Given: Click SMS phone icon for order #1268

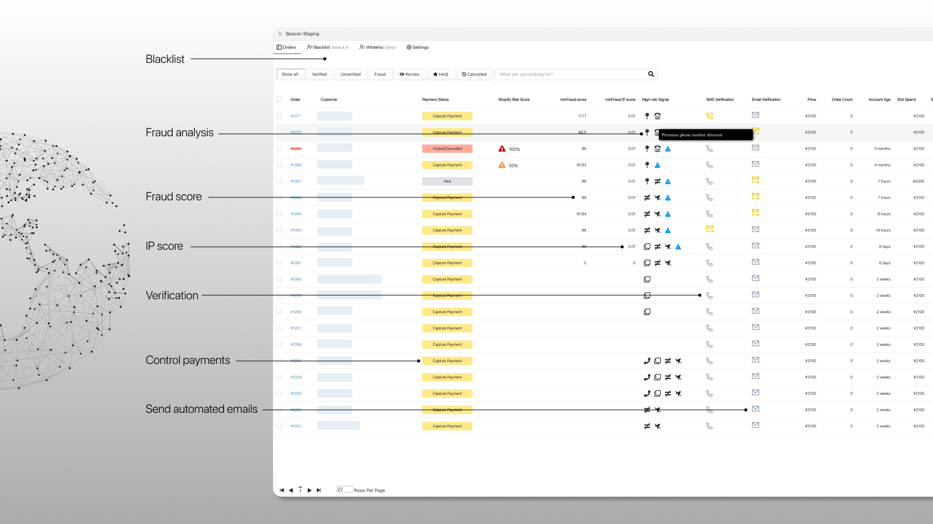Looking at the screenshot, I should point(709,165).
